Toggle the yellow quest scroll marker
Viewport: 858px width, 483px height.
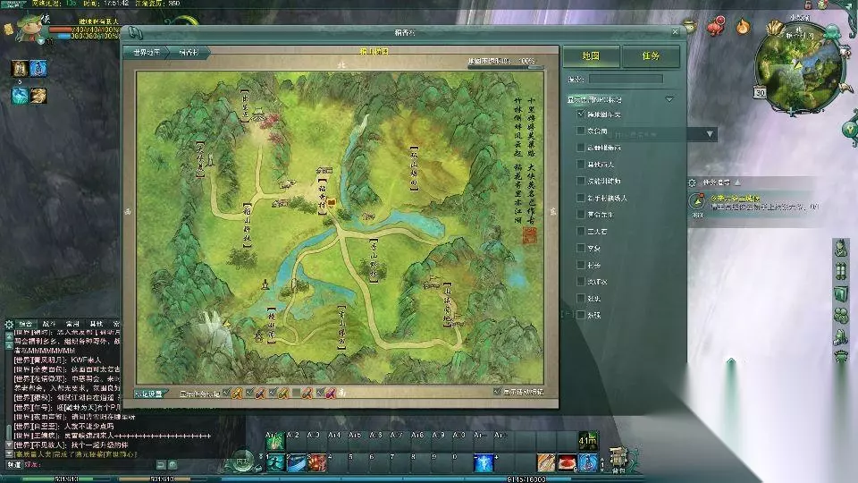pos(238,394)
